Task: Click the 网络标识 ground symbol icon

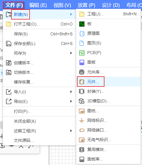Action: click(x=82, y=121)
